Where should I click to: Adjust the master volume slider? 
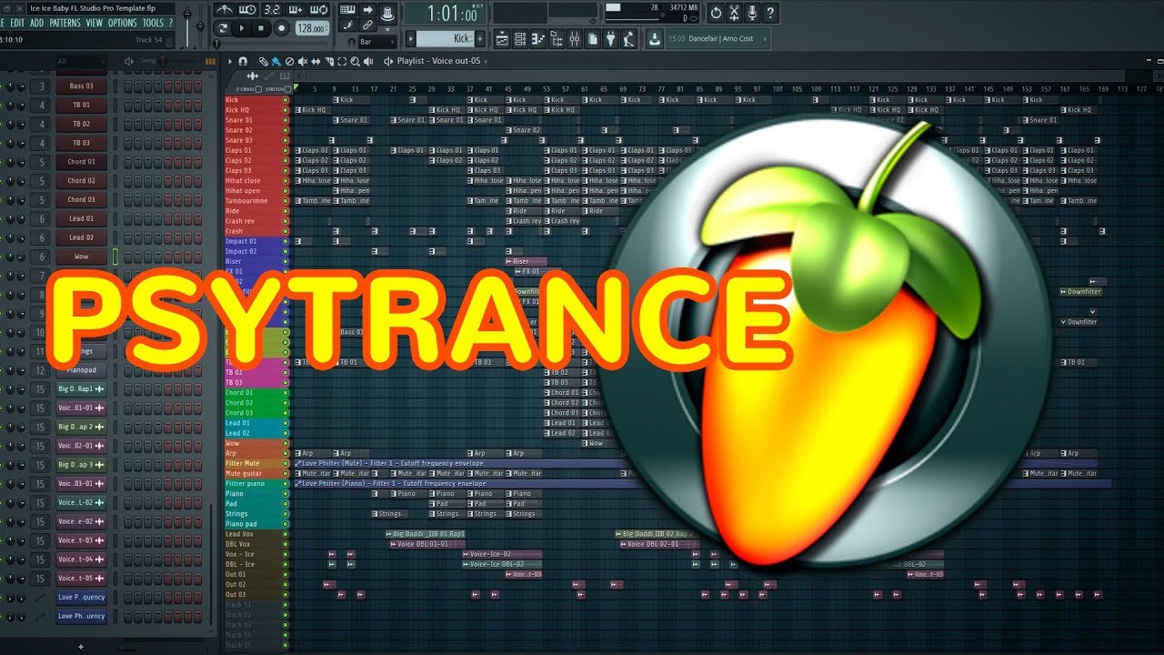[187, 25]
